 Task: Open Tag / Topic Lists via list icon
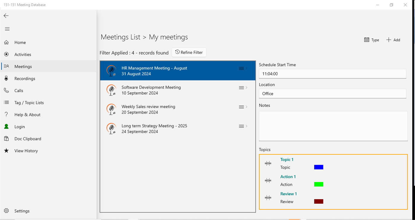click(6, 102)
